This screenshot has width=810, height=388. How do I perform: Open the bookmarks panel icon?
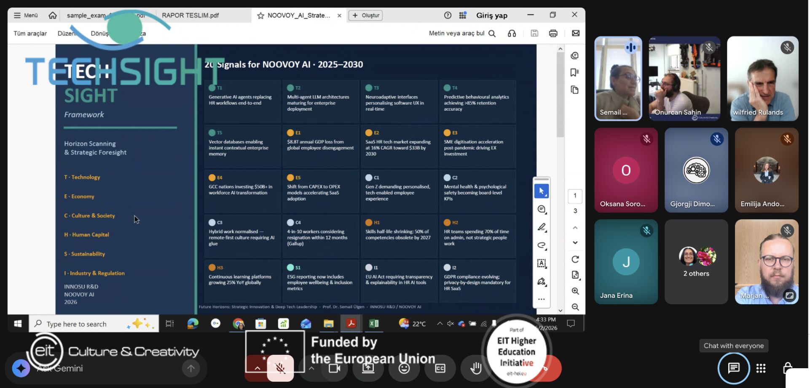574,72
